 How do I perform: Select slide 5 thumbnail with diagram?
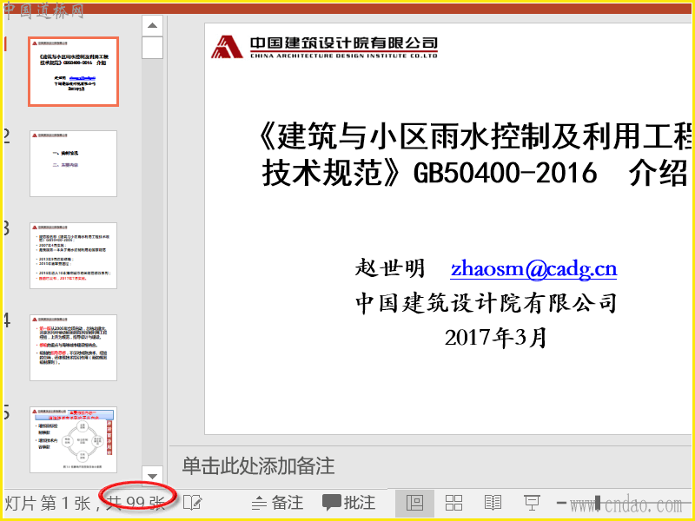[x=74, y=440]
